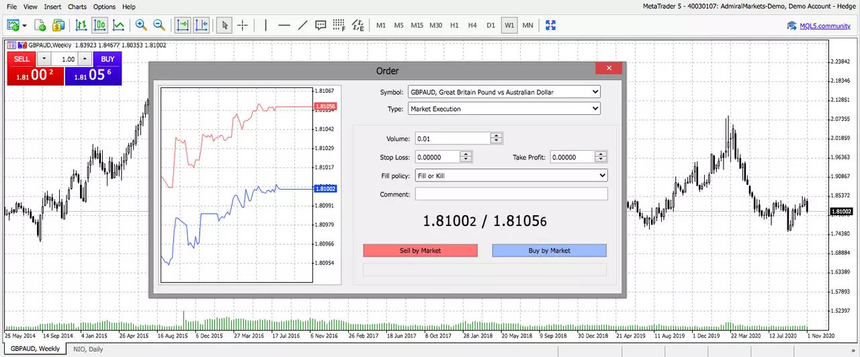Select the crosshair tool
The height and width of the screenshot is (357, 860).
[243, 26]
